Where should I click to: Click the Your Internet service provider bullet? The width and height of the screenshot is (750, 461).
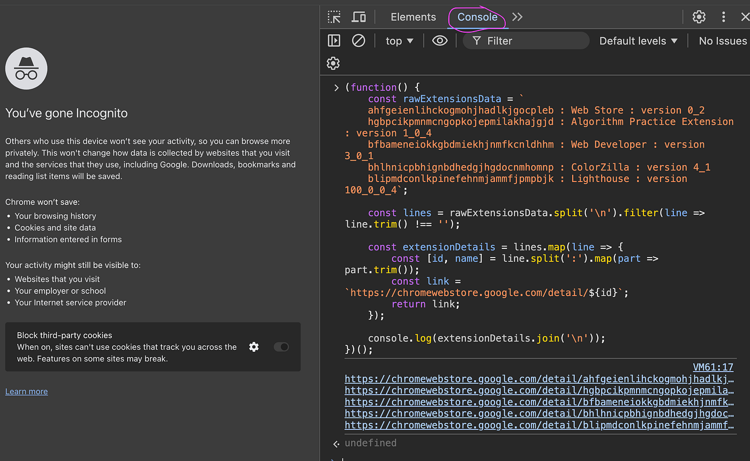tap(70, 303)
